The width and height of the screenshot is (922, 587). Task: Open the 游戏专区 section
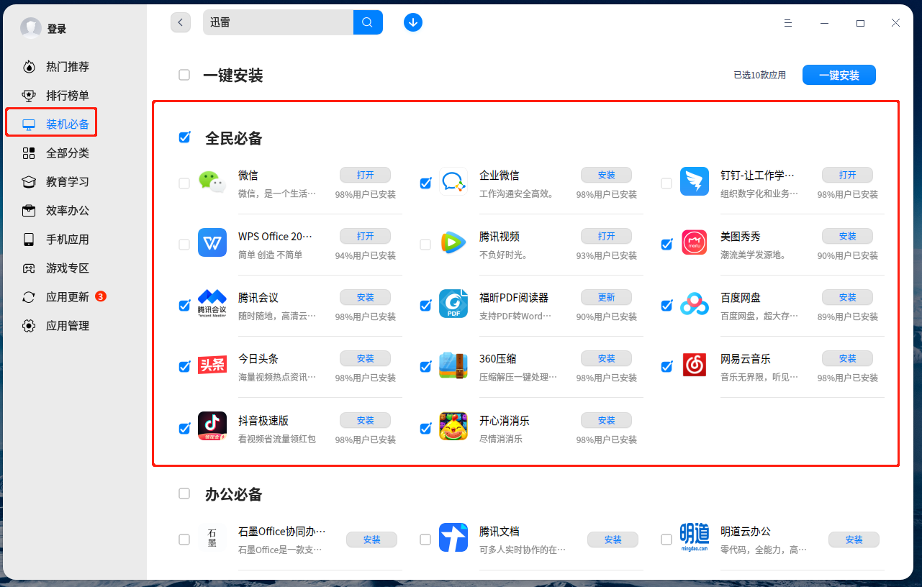(56, 268)
